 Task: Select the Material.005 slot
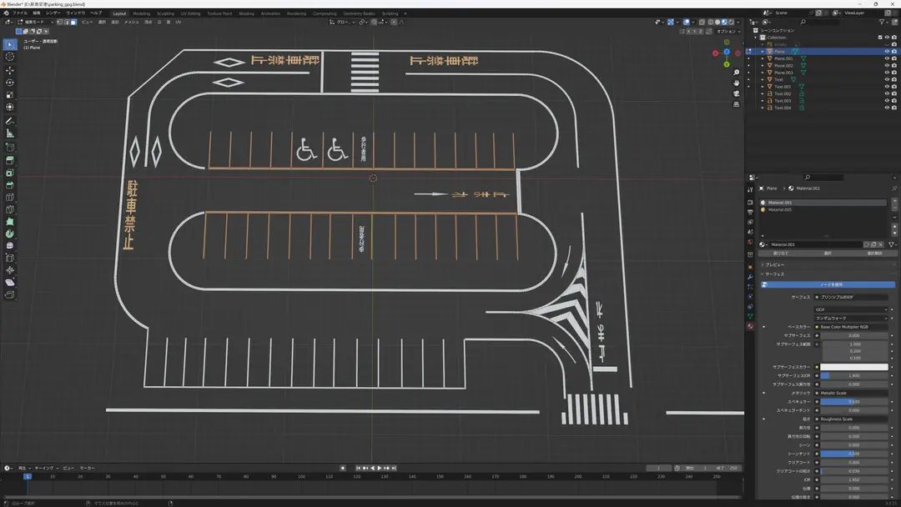coord(823,209)
